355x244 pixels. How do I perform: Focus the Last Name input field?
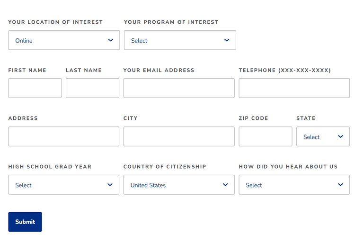point(92,88)
